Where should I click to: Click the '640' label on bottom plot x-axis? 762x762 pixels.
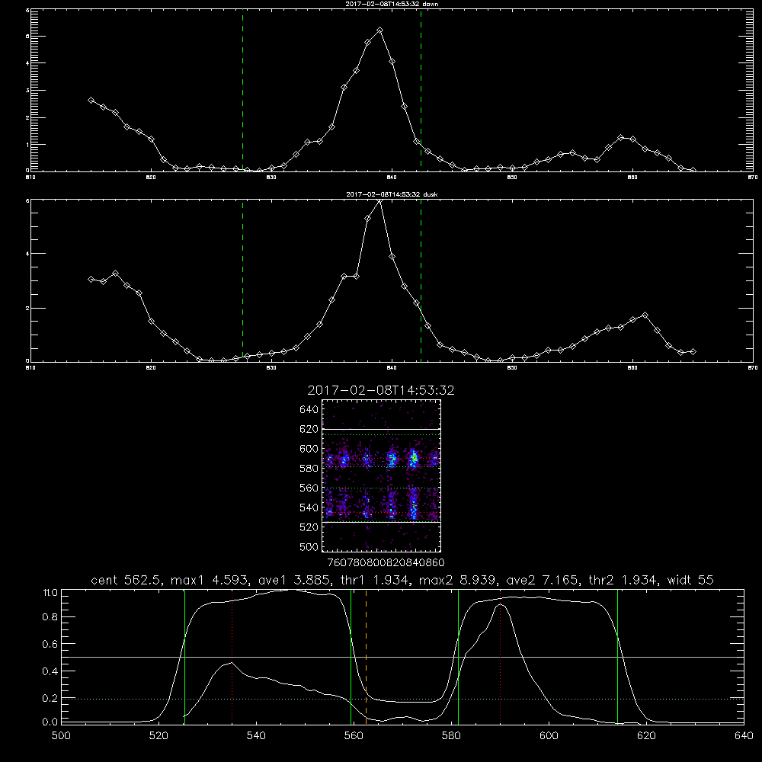coord(744,736)
